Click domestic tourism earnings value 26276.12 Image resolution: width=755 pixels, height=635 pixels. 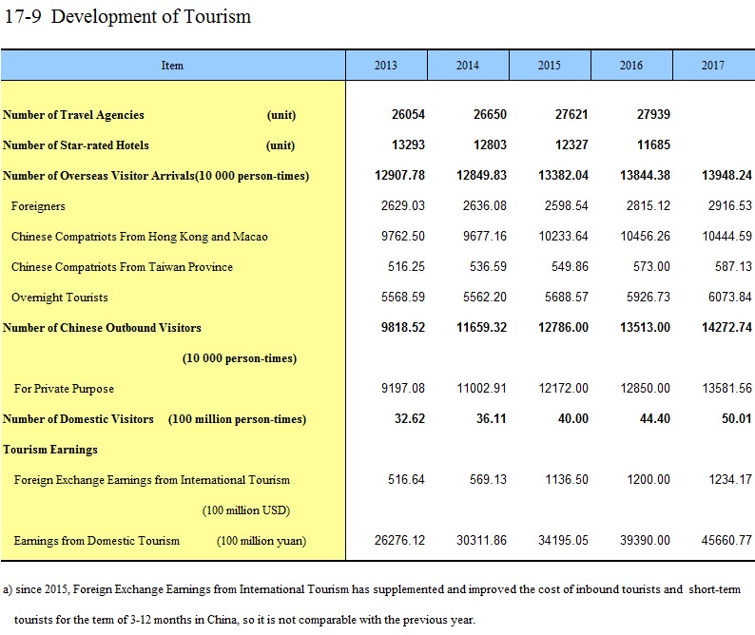(x=399, y=540)
